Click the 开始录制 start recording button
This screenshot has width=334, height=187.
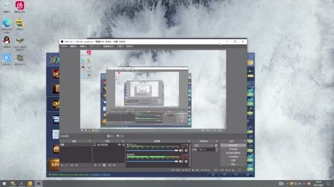(x=233, y=149)
